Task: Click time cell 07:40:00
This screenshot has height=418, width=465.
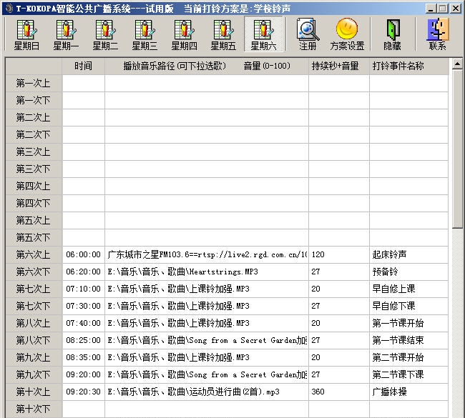Action: [83, 323]
